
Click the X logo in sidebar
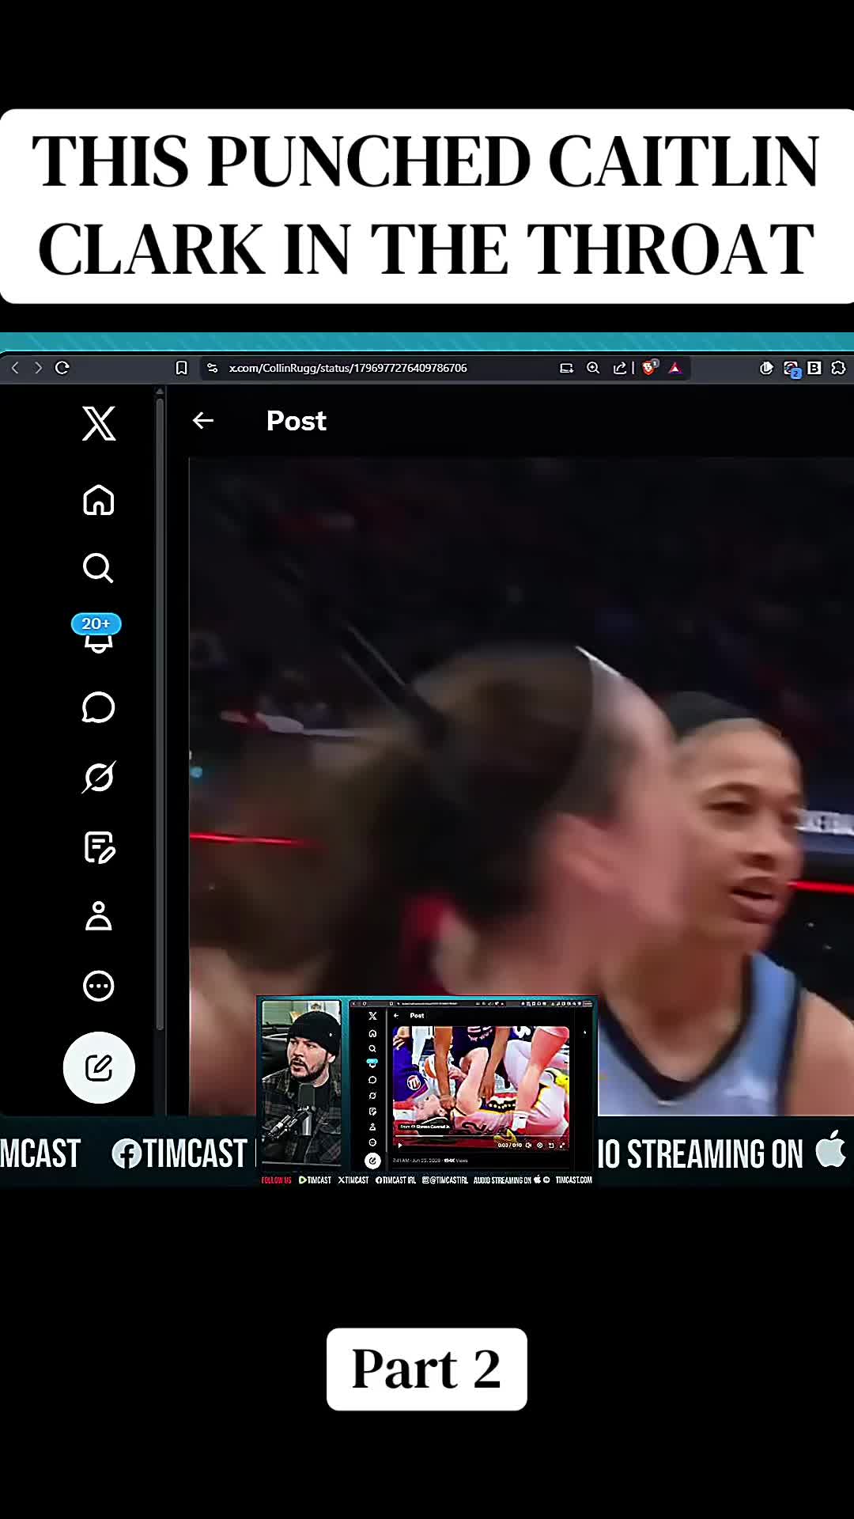(99, 423)
